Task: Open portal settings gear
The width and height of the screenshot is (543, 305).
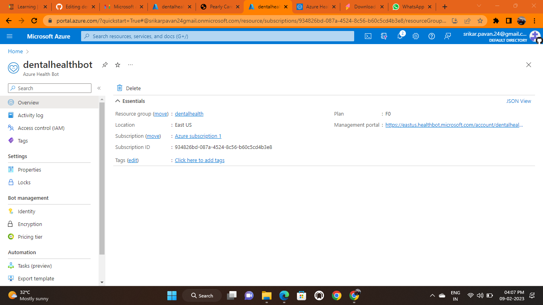Action: [x=416, y=36]
